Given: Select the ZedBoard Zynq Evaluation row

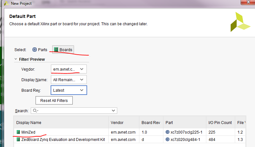Looking at the screenshot, I should tap(130, 140).
